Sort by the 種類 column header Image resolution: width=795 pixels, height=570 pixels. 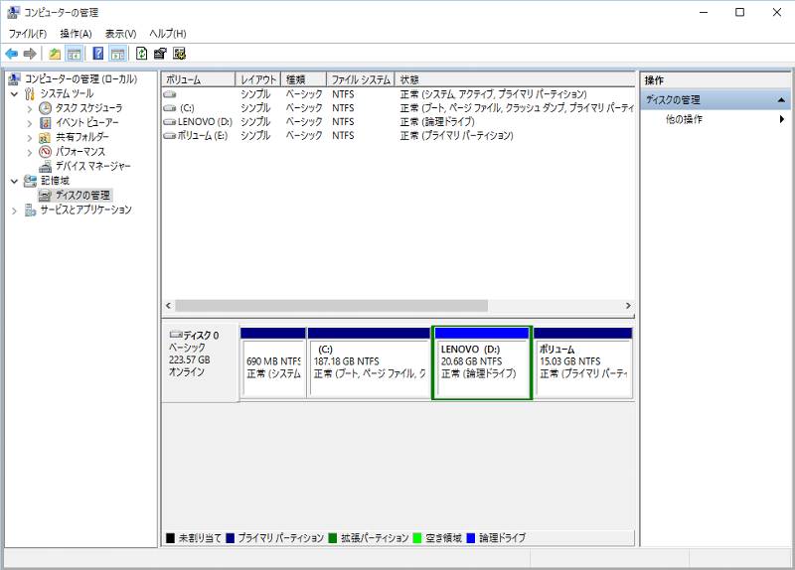(303, 79)
